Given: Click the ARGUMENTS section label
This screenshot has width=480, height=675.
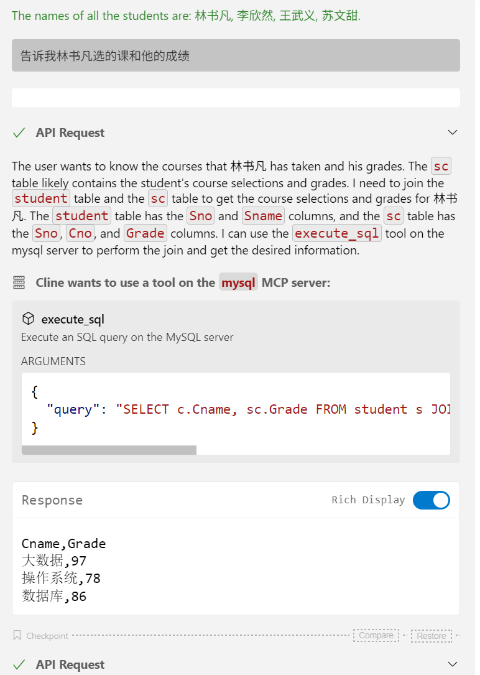Looking at the screenshot, I should point(53,361).
